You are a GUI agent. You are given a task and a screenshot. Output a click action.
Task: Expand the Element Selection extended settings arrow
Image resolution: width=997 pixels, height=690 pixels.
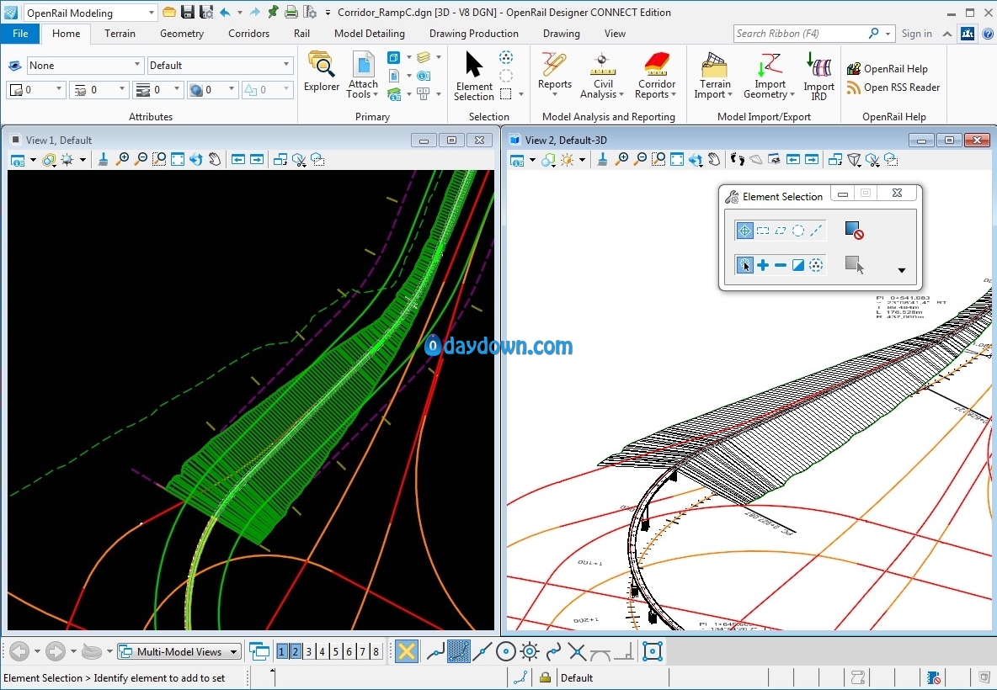click(902, 270)
